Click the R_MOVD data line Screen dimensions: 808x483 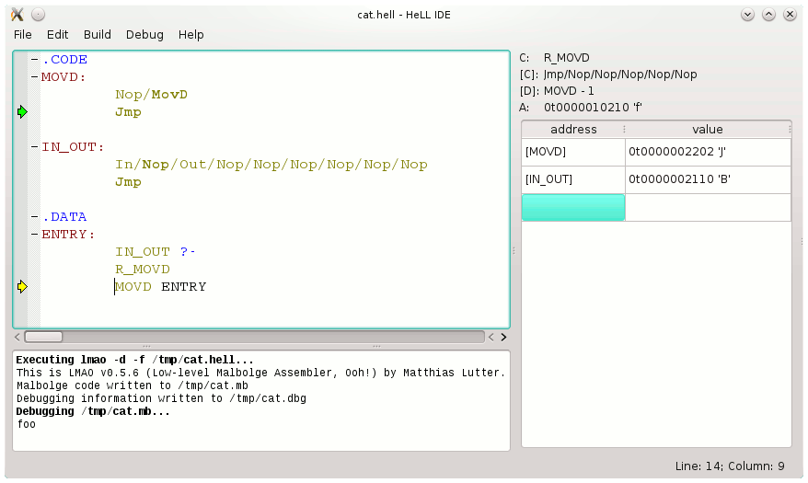[x=143, y=270]
